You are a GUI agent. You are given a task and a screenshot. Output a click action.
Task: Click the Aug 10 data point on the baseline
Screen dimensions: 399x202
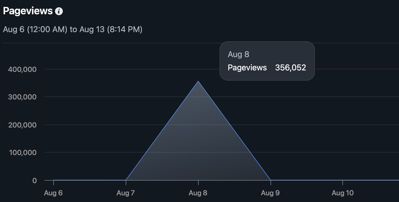click(343, 180)
